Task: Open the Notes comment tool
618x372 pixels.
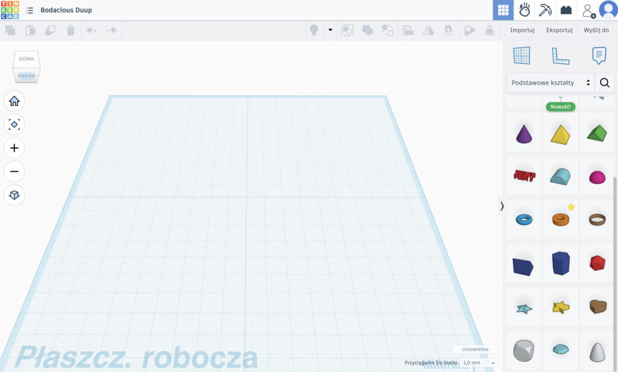Action: click(x=598, y=54)
